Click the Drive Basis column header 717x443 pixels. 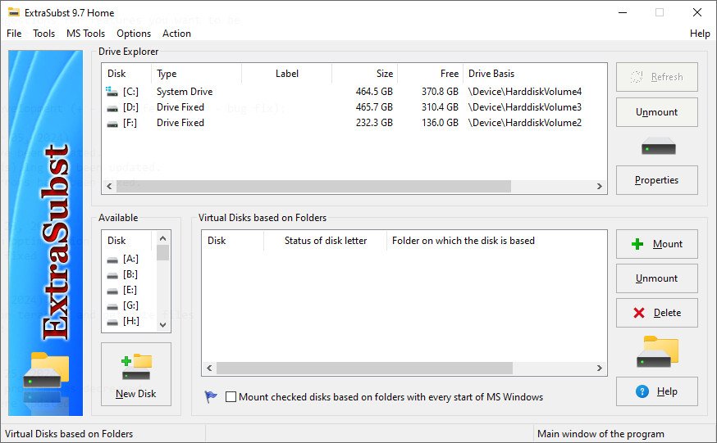(535, 74)
